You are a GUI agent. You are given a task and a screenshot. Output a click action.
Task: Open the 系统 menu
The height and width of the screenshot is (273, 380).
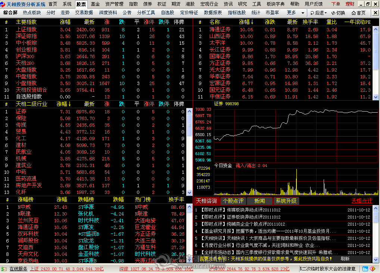(67, 4)
